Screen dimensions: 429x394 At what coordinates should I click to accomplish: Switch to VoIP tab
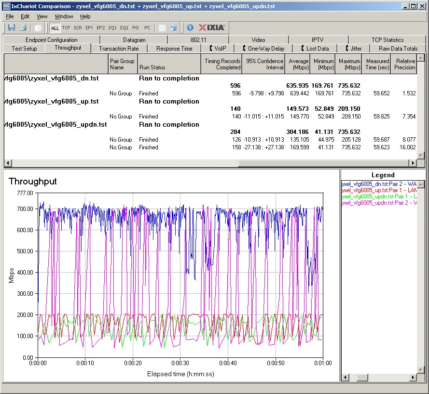[x=218, y=49]
